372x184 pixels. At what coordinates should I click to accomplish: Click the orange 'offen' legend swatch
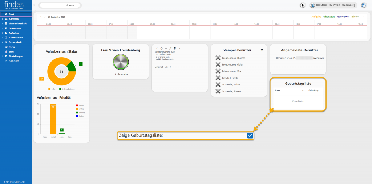click(x=49, y=89)
